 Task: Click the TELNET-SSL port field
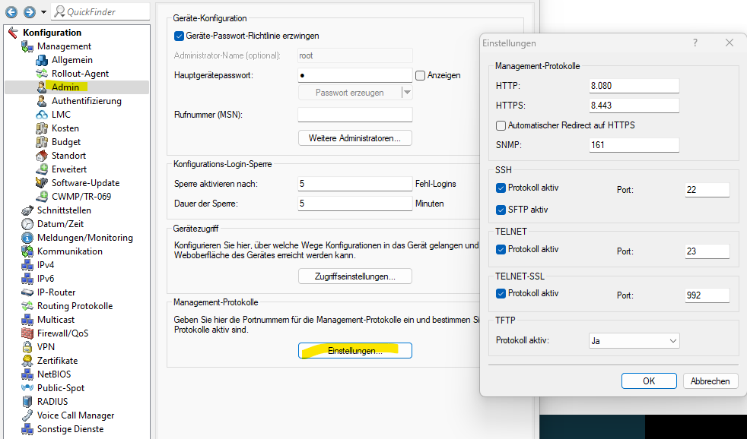click(707, 295)
